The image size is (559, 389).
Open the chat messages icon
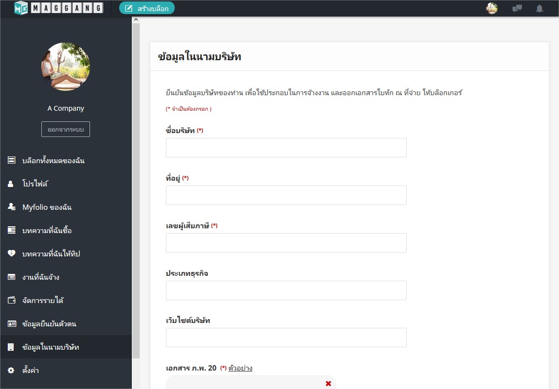(517, 8)
